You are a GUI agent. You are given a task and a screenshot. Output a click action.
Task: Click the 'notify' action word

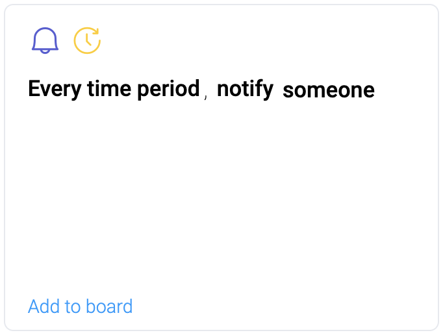[x=245, y=89]
